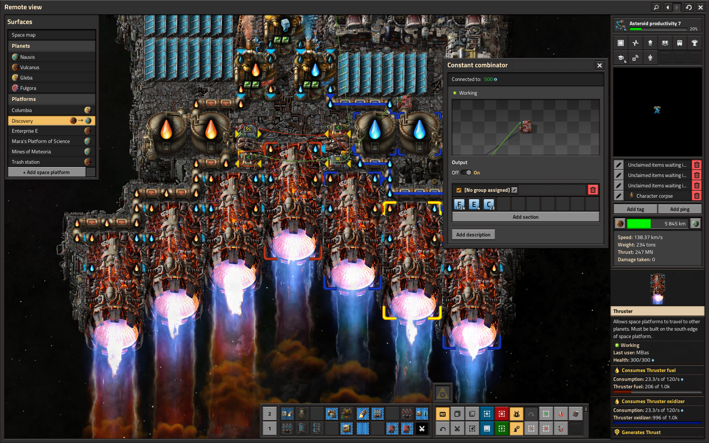This screenshot has height=443, width=709.
Task: Select the blueprint library grid shortcut
Action: point(486,428)
